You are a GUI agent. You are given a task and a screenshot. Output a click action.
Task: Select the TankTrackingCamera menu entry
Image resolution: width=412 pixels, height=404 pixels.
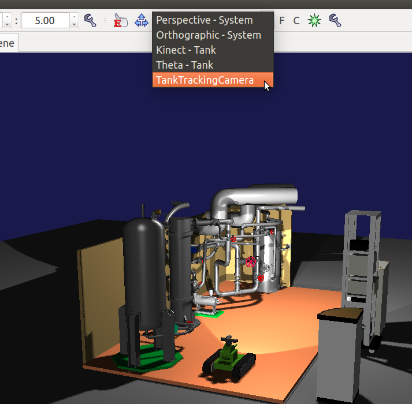pyautogui.click(x=213, y=80)
